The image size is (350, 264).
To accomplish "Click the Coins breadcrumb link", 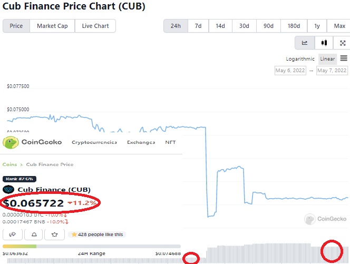I will pos(9,164).
